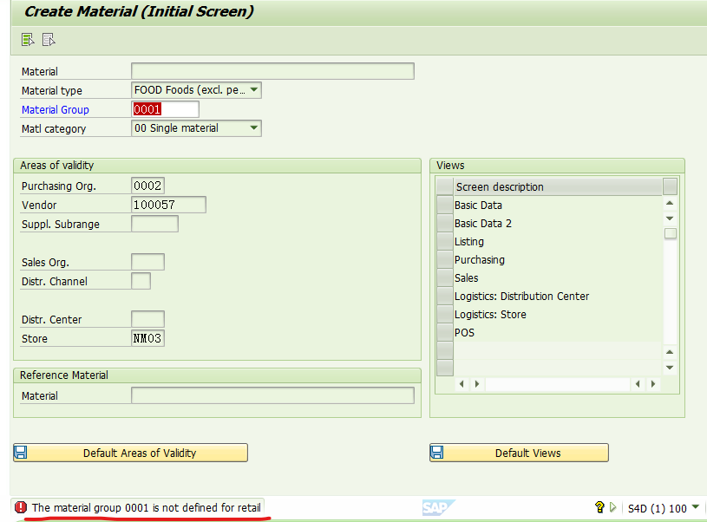Open the S4D system info dropdown arrow
707x522 pixels.
[696, 507]
